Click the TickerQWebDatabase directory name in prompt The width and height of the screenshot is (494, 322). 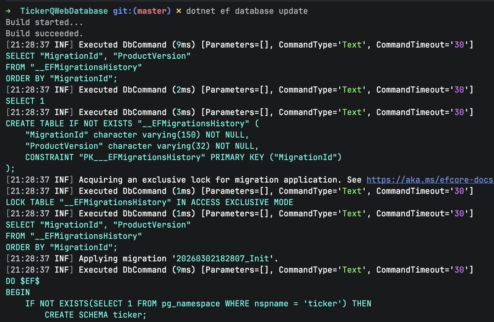(x=64, y=11)
